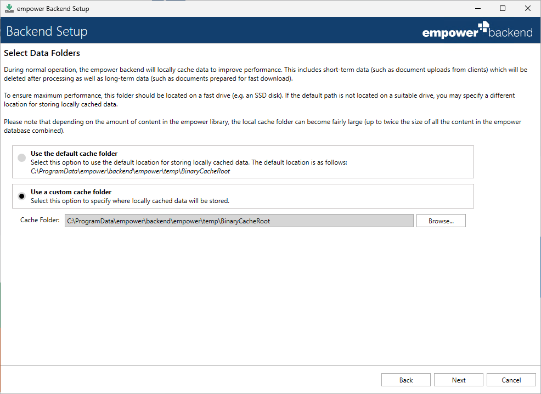Screen dimensions: 541x394
Task: Click the custom cache option description text
Action: click(x=130, y=201)
